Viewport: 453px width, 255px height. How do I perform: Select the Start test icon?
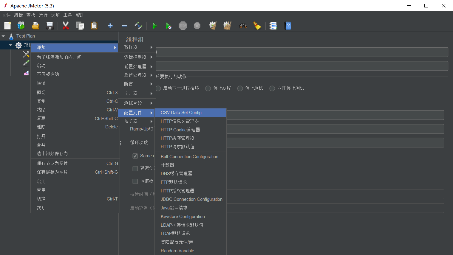click(x=154, y=26)
